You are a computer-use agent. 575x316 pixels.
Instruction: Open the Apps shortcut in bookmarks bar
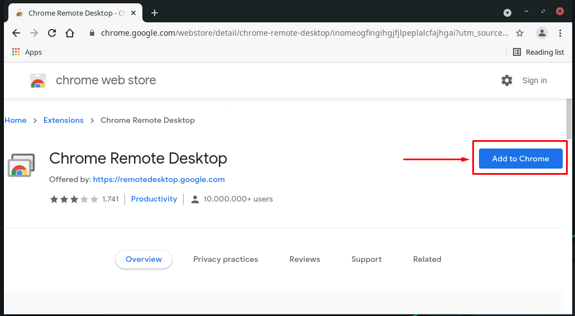(27, 52)
